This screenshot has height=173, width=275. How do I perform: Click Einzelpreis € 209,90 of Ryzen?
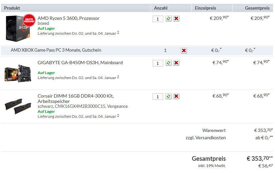point(219,18)
